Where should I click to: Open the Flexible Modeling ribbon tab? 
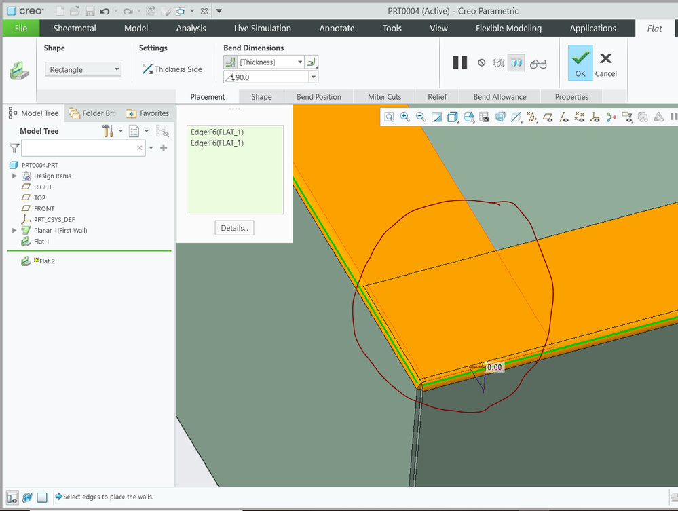pos(508,28)
